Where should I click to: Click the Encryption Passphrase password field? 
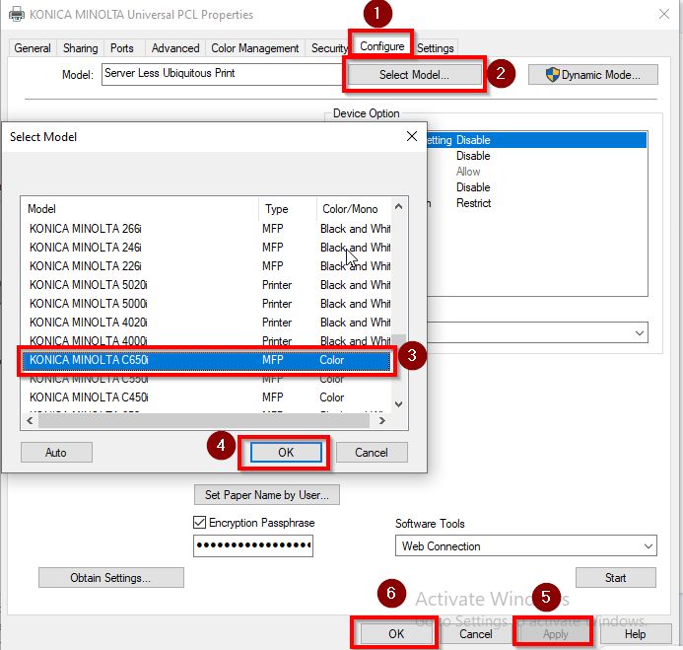coord(253,545)
